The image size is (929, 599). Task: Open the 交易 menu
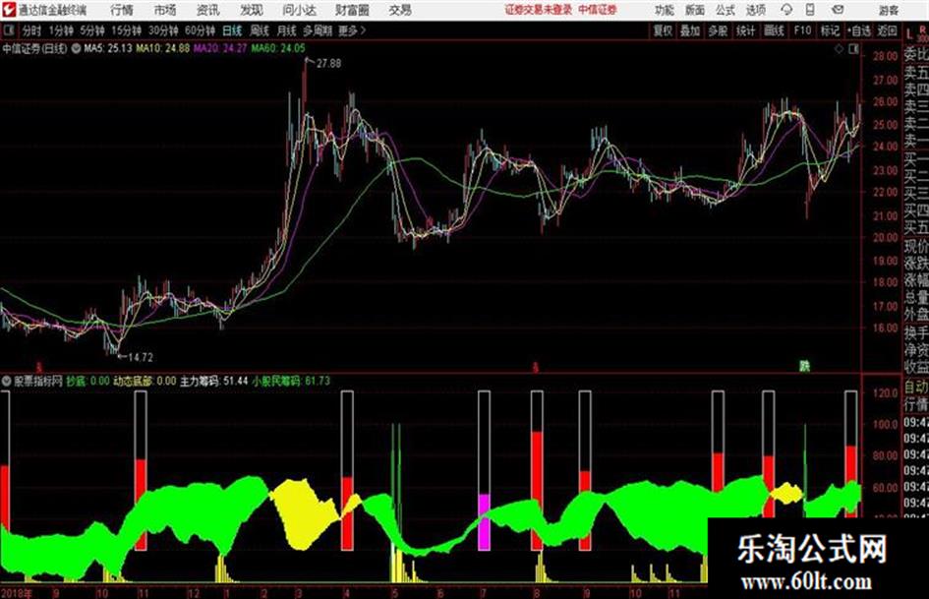click(400, 10)
